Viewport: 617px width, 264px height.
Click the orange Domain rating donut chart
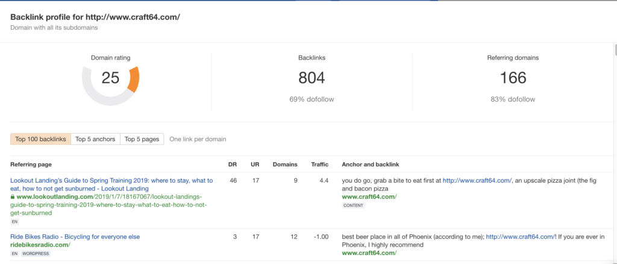pos(111,78)
